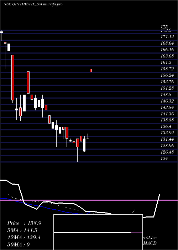Viewport: 178px width, 250px height.
Task: Click the 131.44 price axis label
Action: tap(167, 139)
